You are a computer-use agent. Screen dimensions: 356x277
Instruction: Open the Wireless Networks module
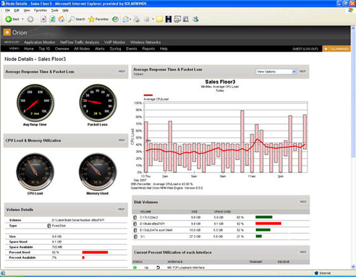(x=145, y=42)
